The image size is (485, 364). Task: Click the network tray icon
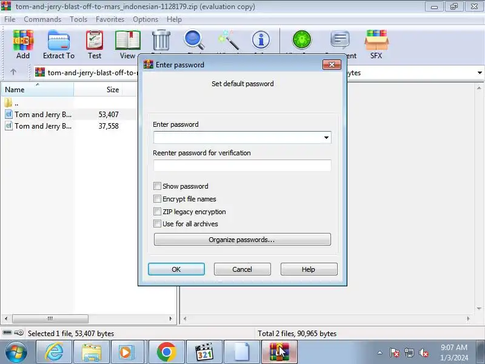pos(409,352)
